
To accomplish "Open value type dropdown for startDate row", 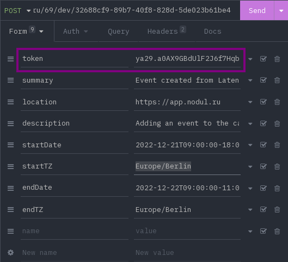I will 250,145.
